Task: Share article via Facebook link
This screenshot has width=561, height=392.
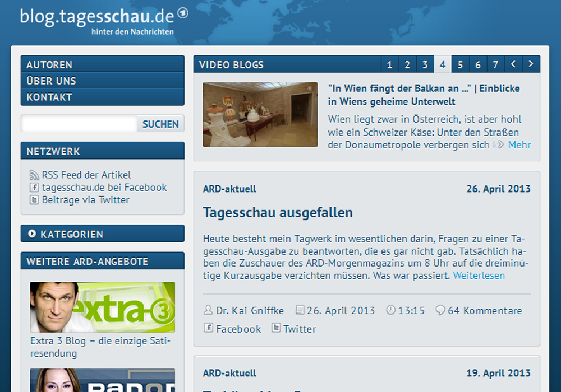Action: (x=238, y=329)
